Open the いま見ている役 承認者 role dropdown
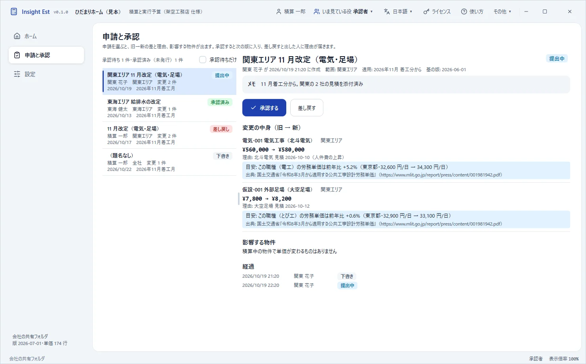The width and height of the screenshot is (586, 364). pos(343,11)
